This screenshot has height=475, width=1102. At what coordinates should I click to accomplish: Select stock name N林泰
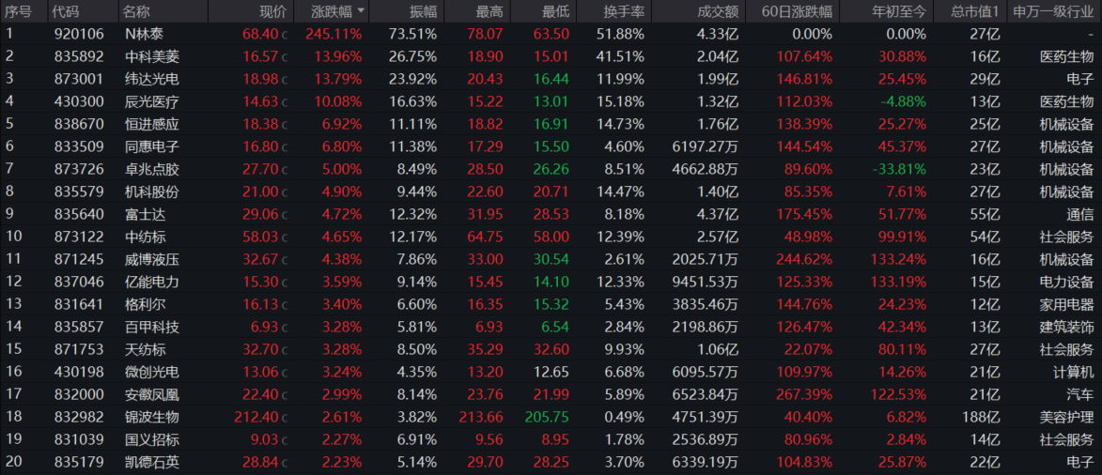tap(144, 34)
